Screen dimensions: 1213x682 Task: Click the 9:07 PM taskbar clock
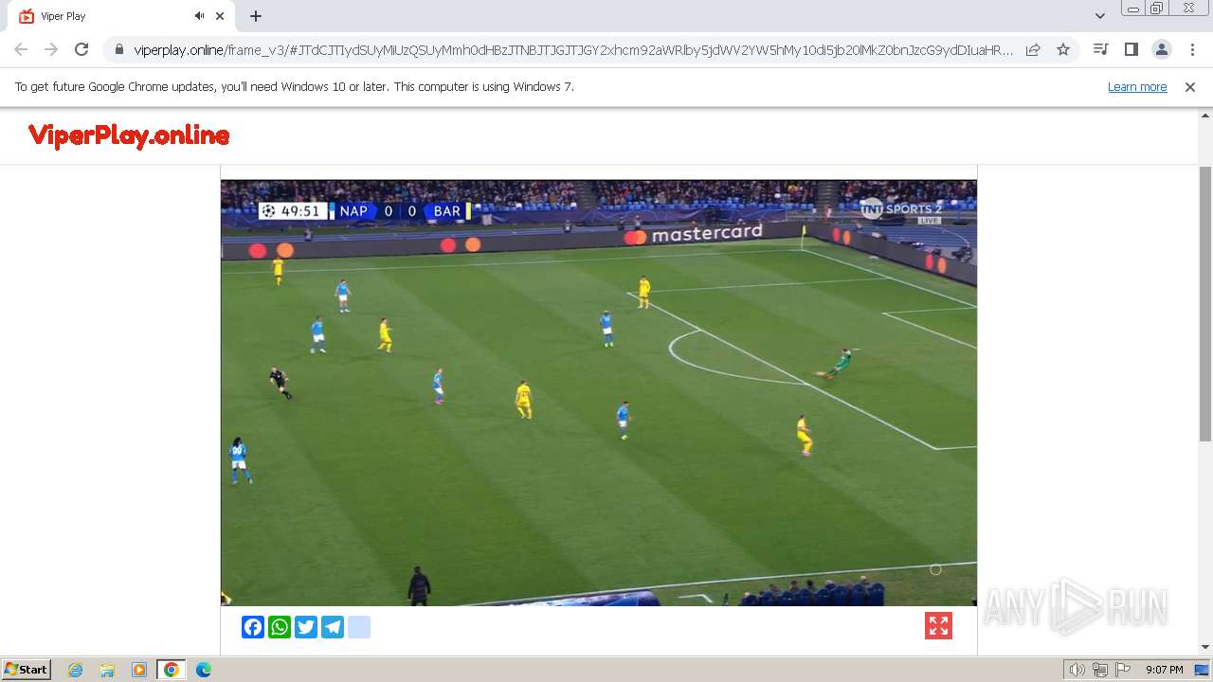coord(1164,670)
